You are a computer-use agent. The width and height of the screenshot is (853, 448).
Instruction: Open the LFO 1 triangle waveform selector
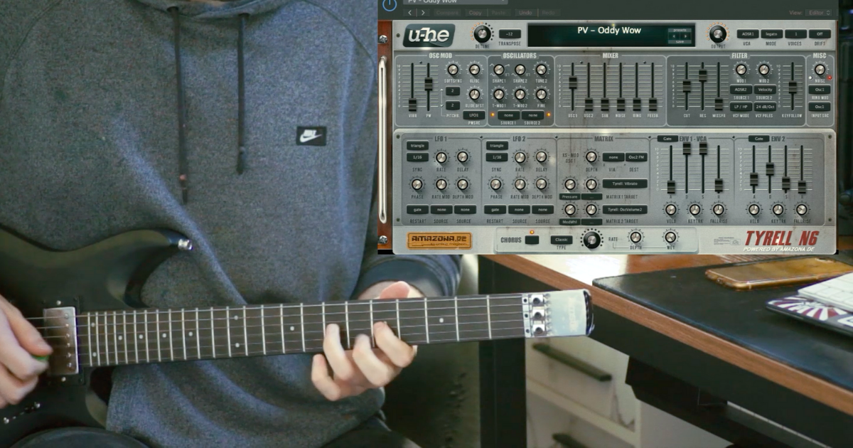(417, 145)
